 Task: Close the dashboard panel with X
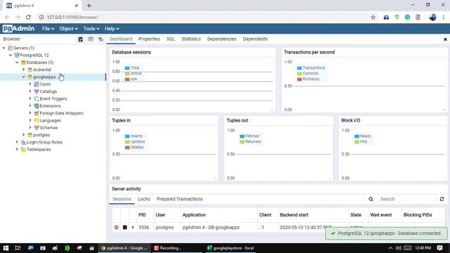445,39
